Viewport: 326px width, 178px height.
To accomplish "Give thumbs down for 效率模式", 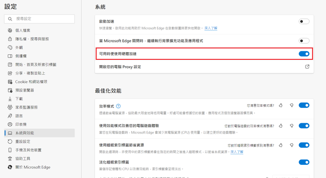I will [x=292, y=106].
